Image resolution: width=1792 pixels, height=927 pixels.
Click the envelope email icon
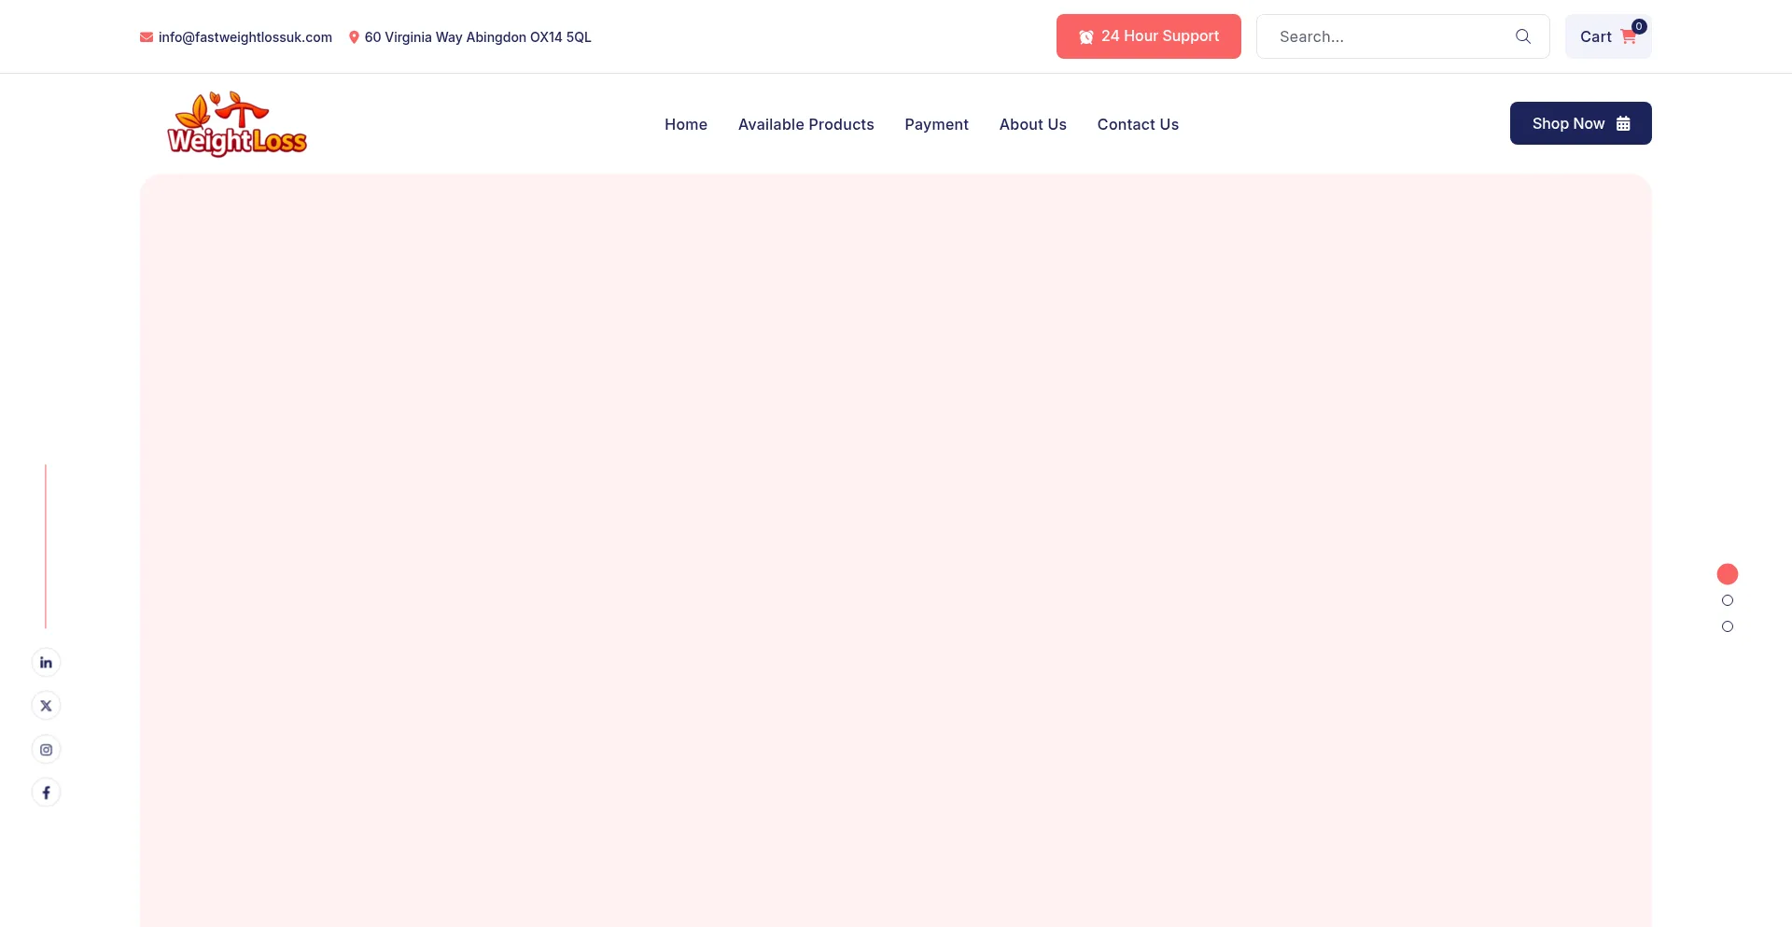147,37
